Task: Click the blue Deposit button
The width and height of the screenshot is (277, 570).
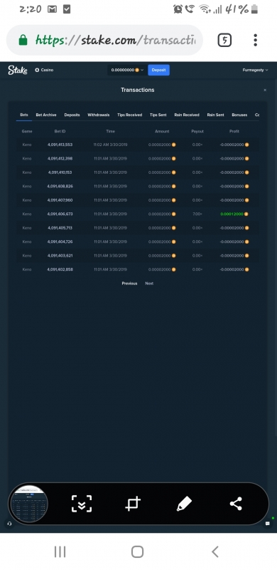Action: [x=158, y=70]
